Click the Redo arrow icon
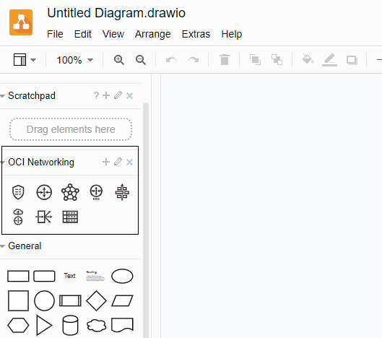 194,60
